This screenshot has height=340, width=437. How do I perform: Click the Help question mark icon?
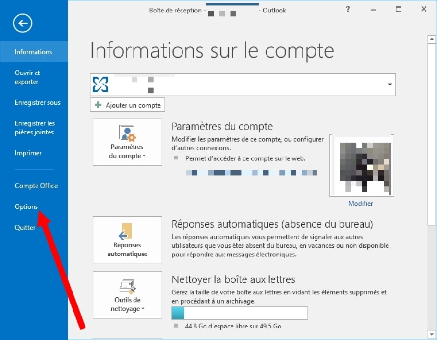pyautogui.click(x=348, y=9)
